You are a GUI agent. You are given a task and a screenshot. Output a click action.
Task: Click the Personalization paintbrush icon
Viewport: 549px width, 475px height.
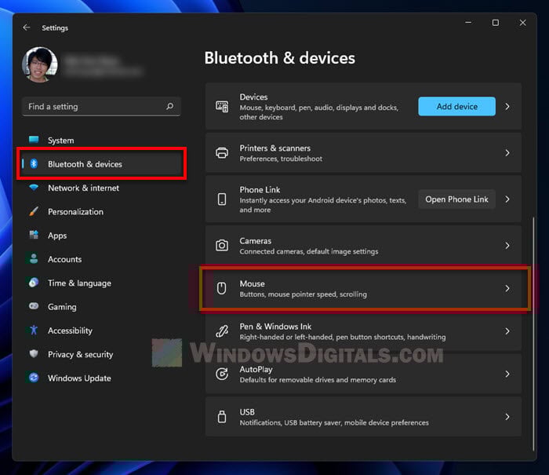(x=34, y=211)
